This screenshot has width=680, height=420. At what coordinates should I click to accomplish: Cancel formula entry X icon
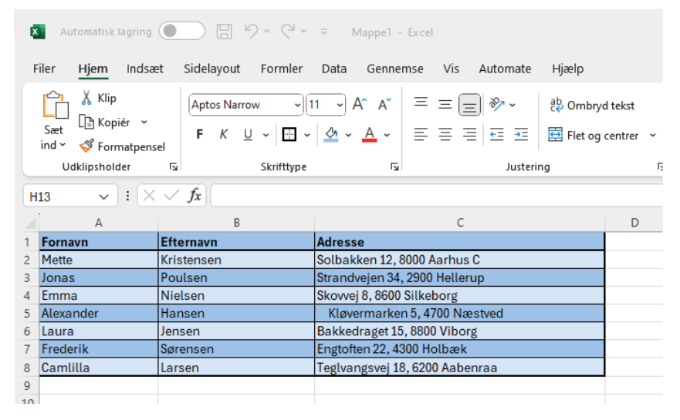click(x=149, y=196)
